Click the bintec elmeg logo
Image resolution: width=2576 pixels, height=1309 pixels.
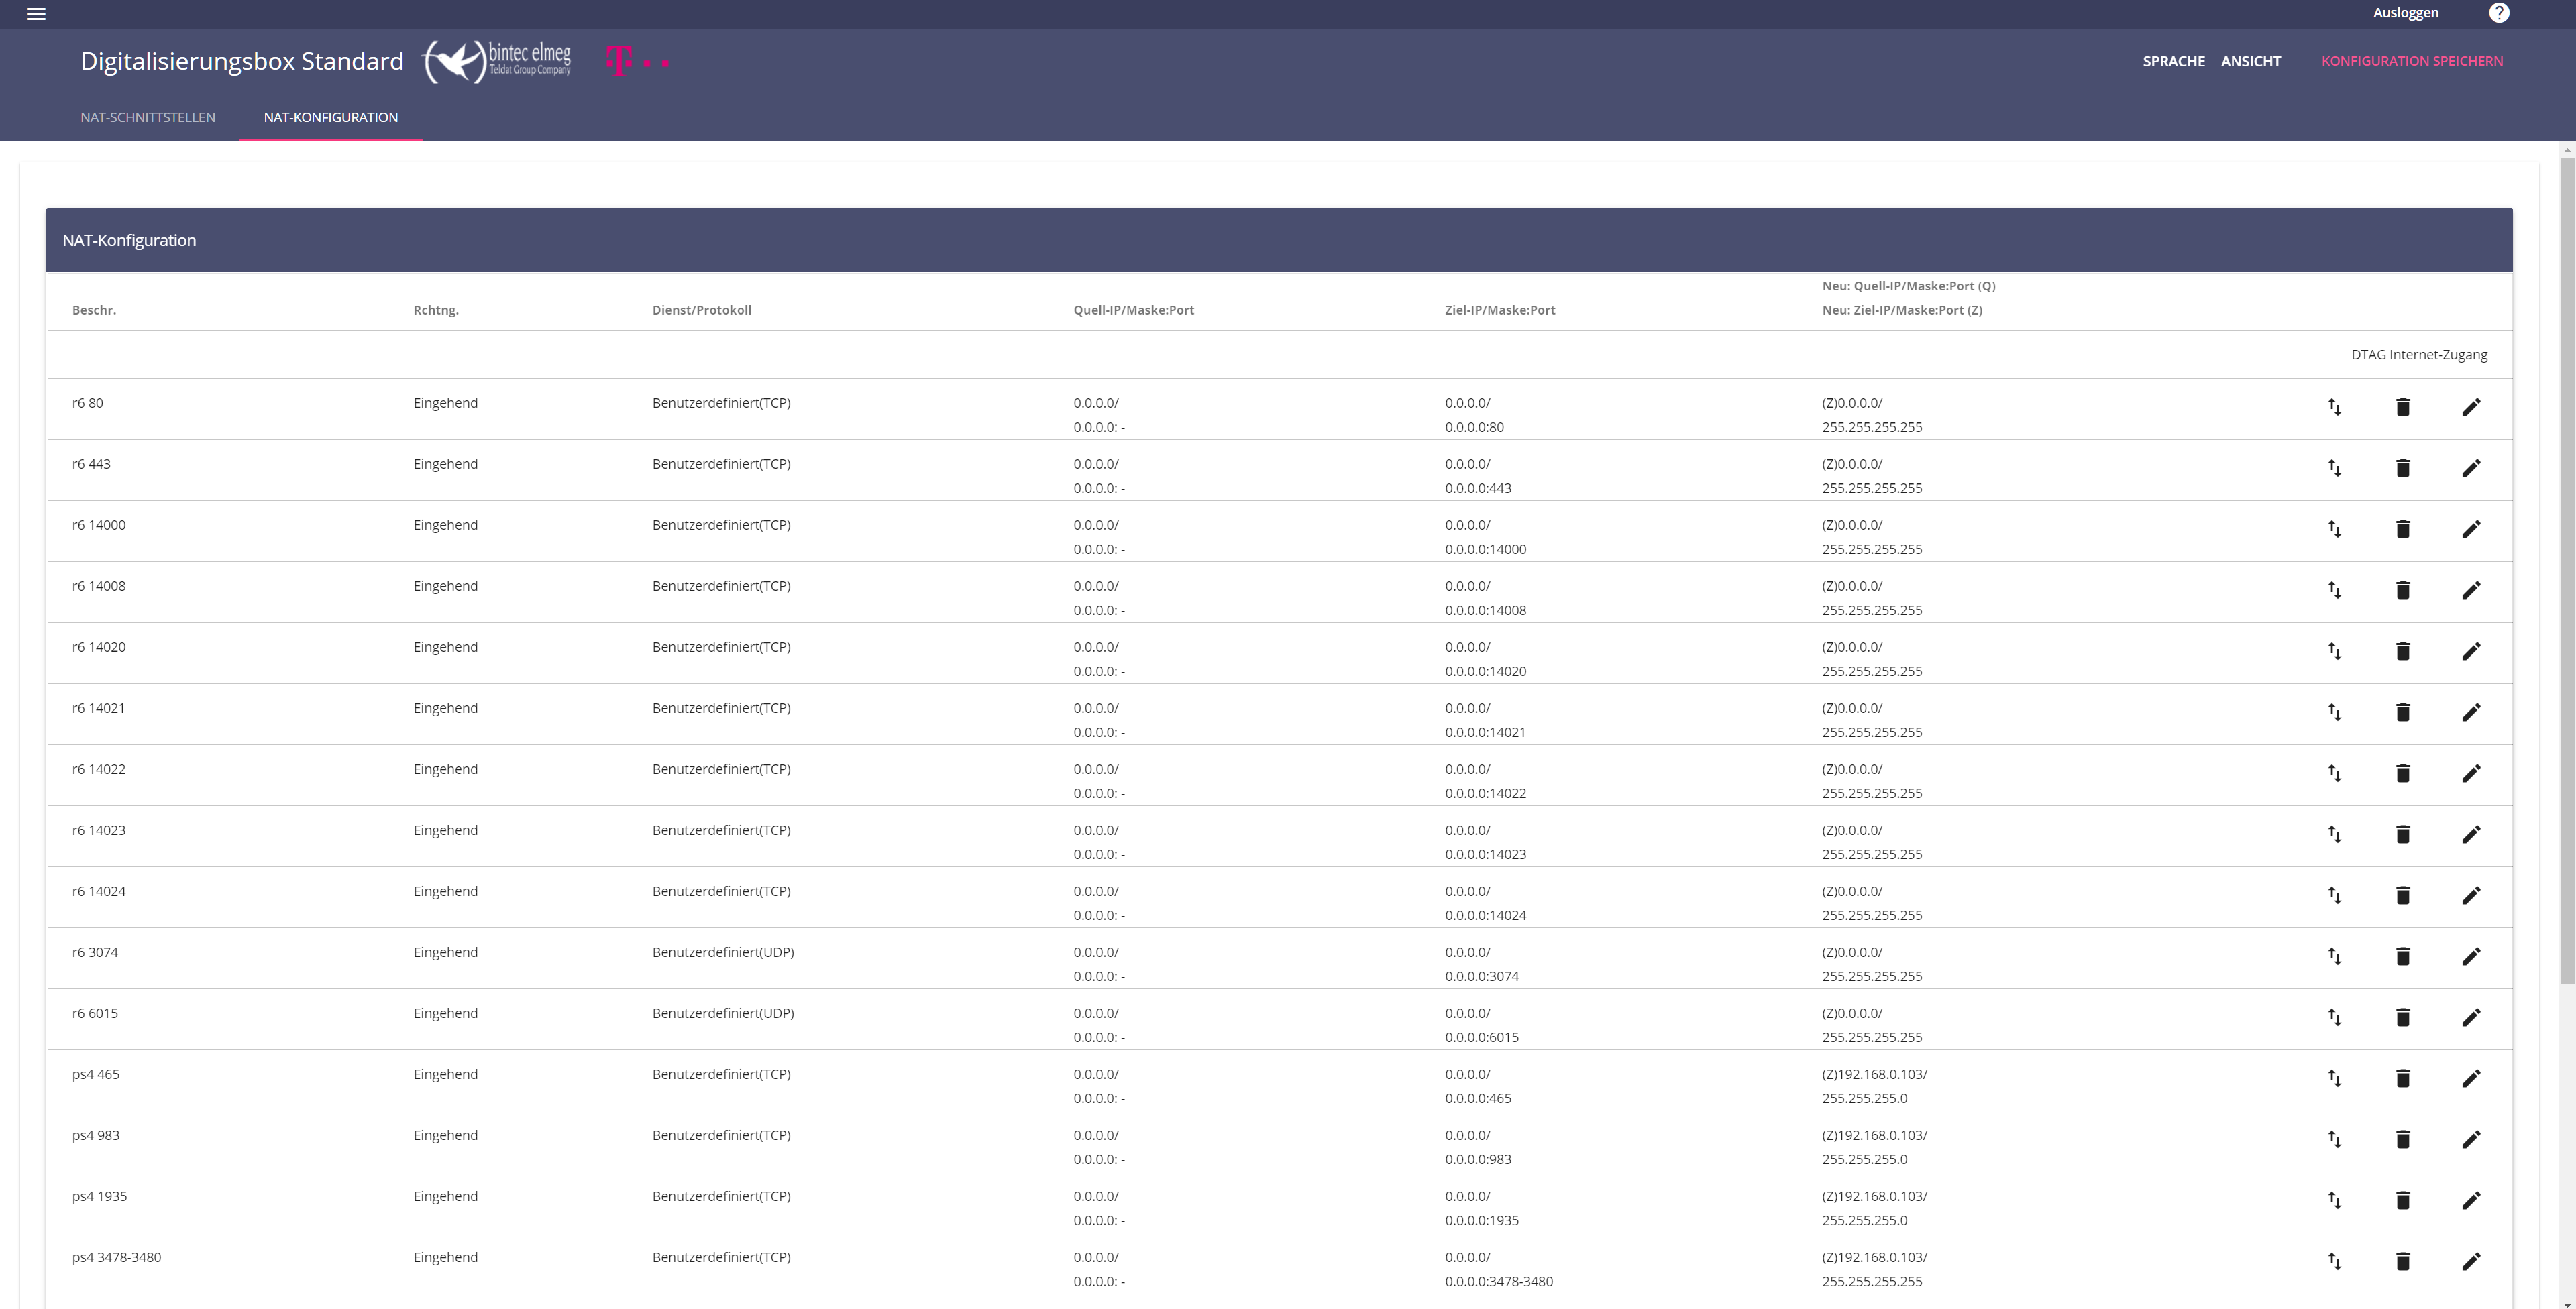tap(498, 61)
